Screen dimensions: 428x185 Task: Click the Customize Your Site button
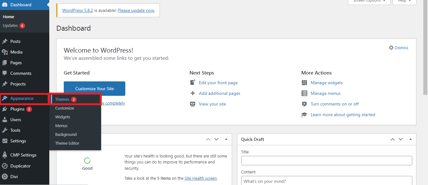point(95,89)
